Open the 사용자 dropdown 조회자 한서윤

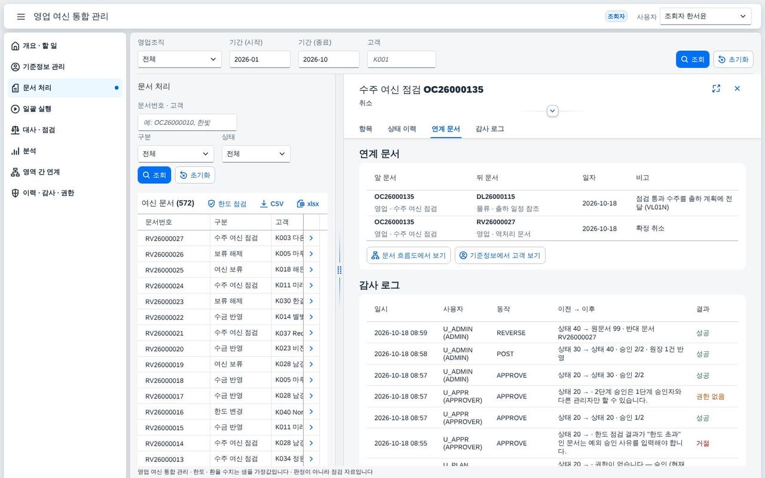(x=705, y=17)
